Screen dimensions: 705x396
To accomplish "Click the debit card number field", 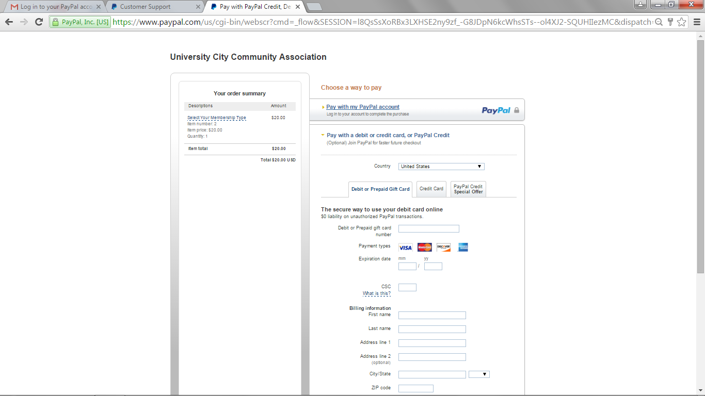I will pos(429,229).
